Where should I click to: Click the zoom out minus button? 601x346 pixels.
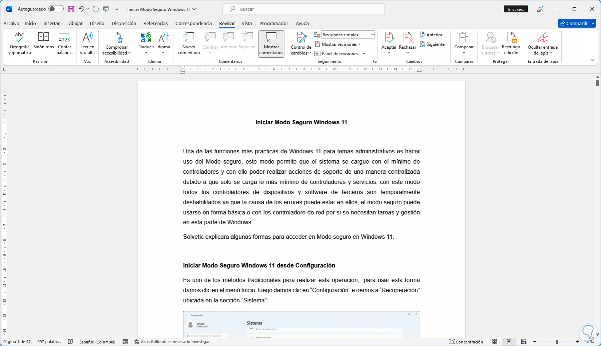[535, 342]
